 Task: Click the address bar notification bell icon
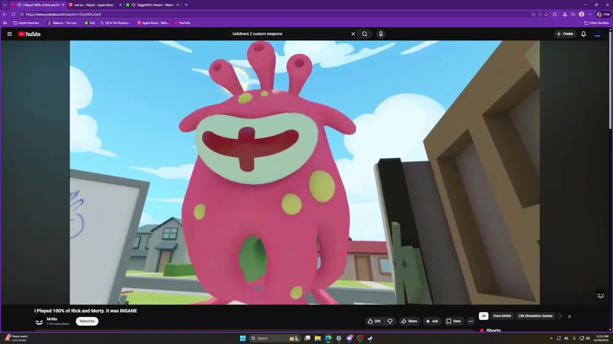(x=546, y=14)
